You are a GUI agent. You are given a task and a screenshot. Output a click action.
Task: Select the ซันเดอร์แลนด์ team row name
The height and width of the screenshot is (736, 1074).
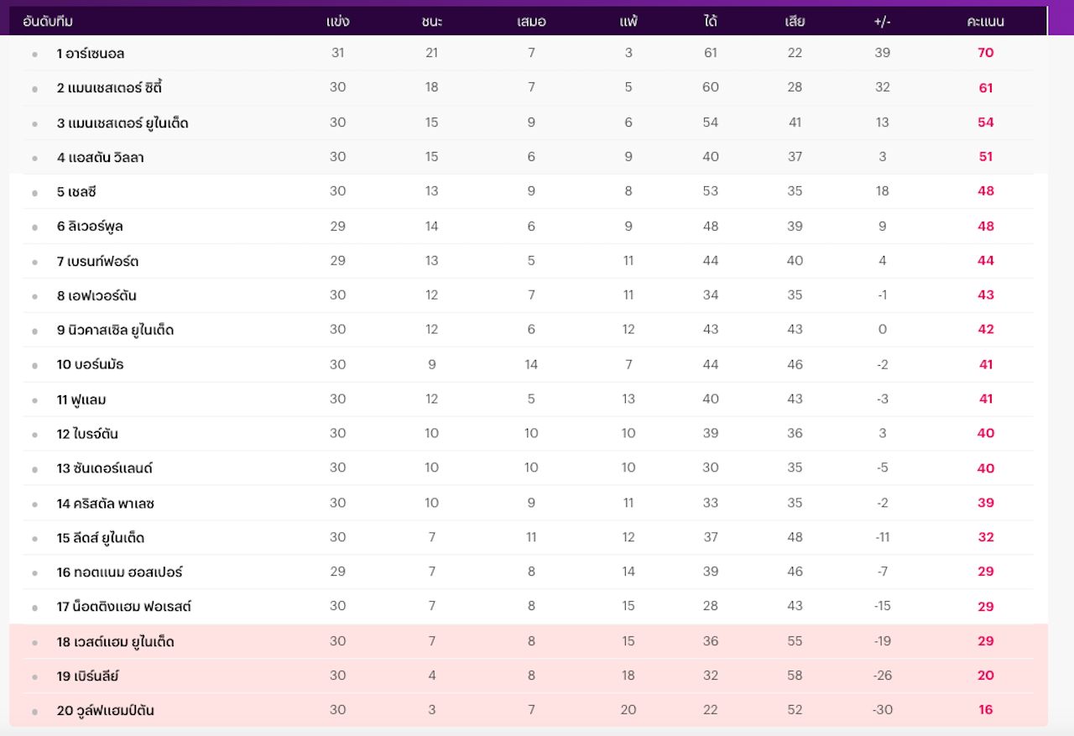point(105,468)
